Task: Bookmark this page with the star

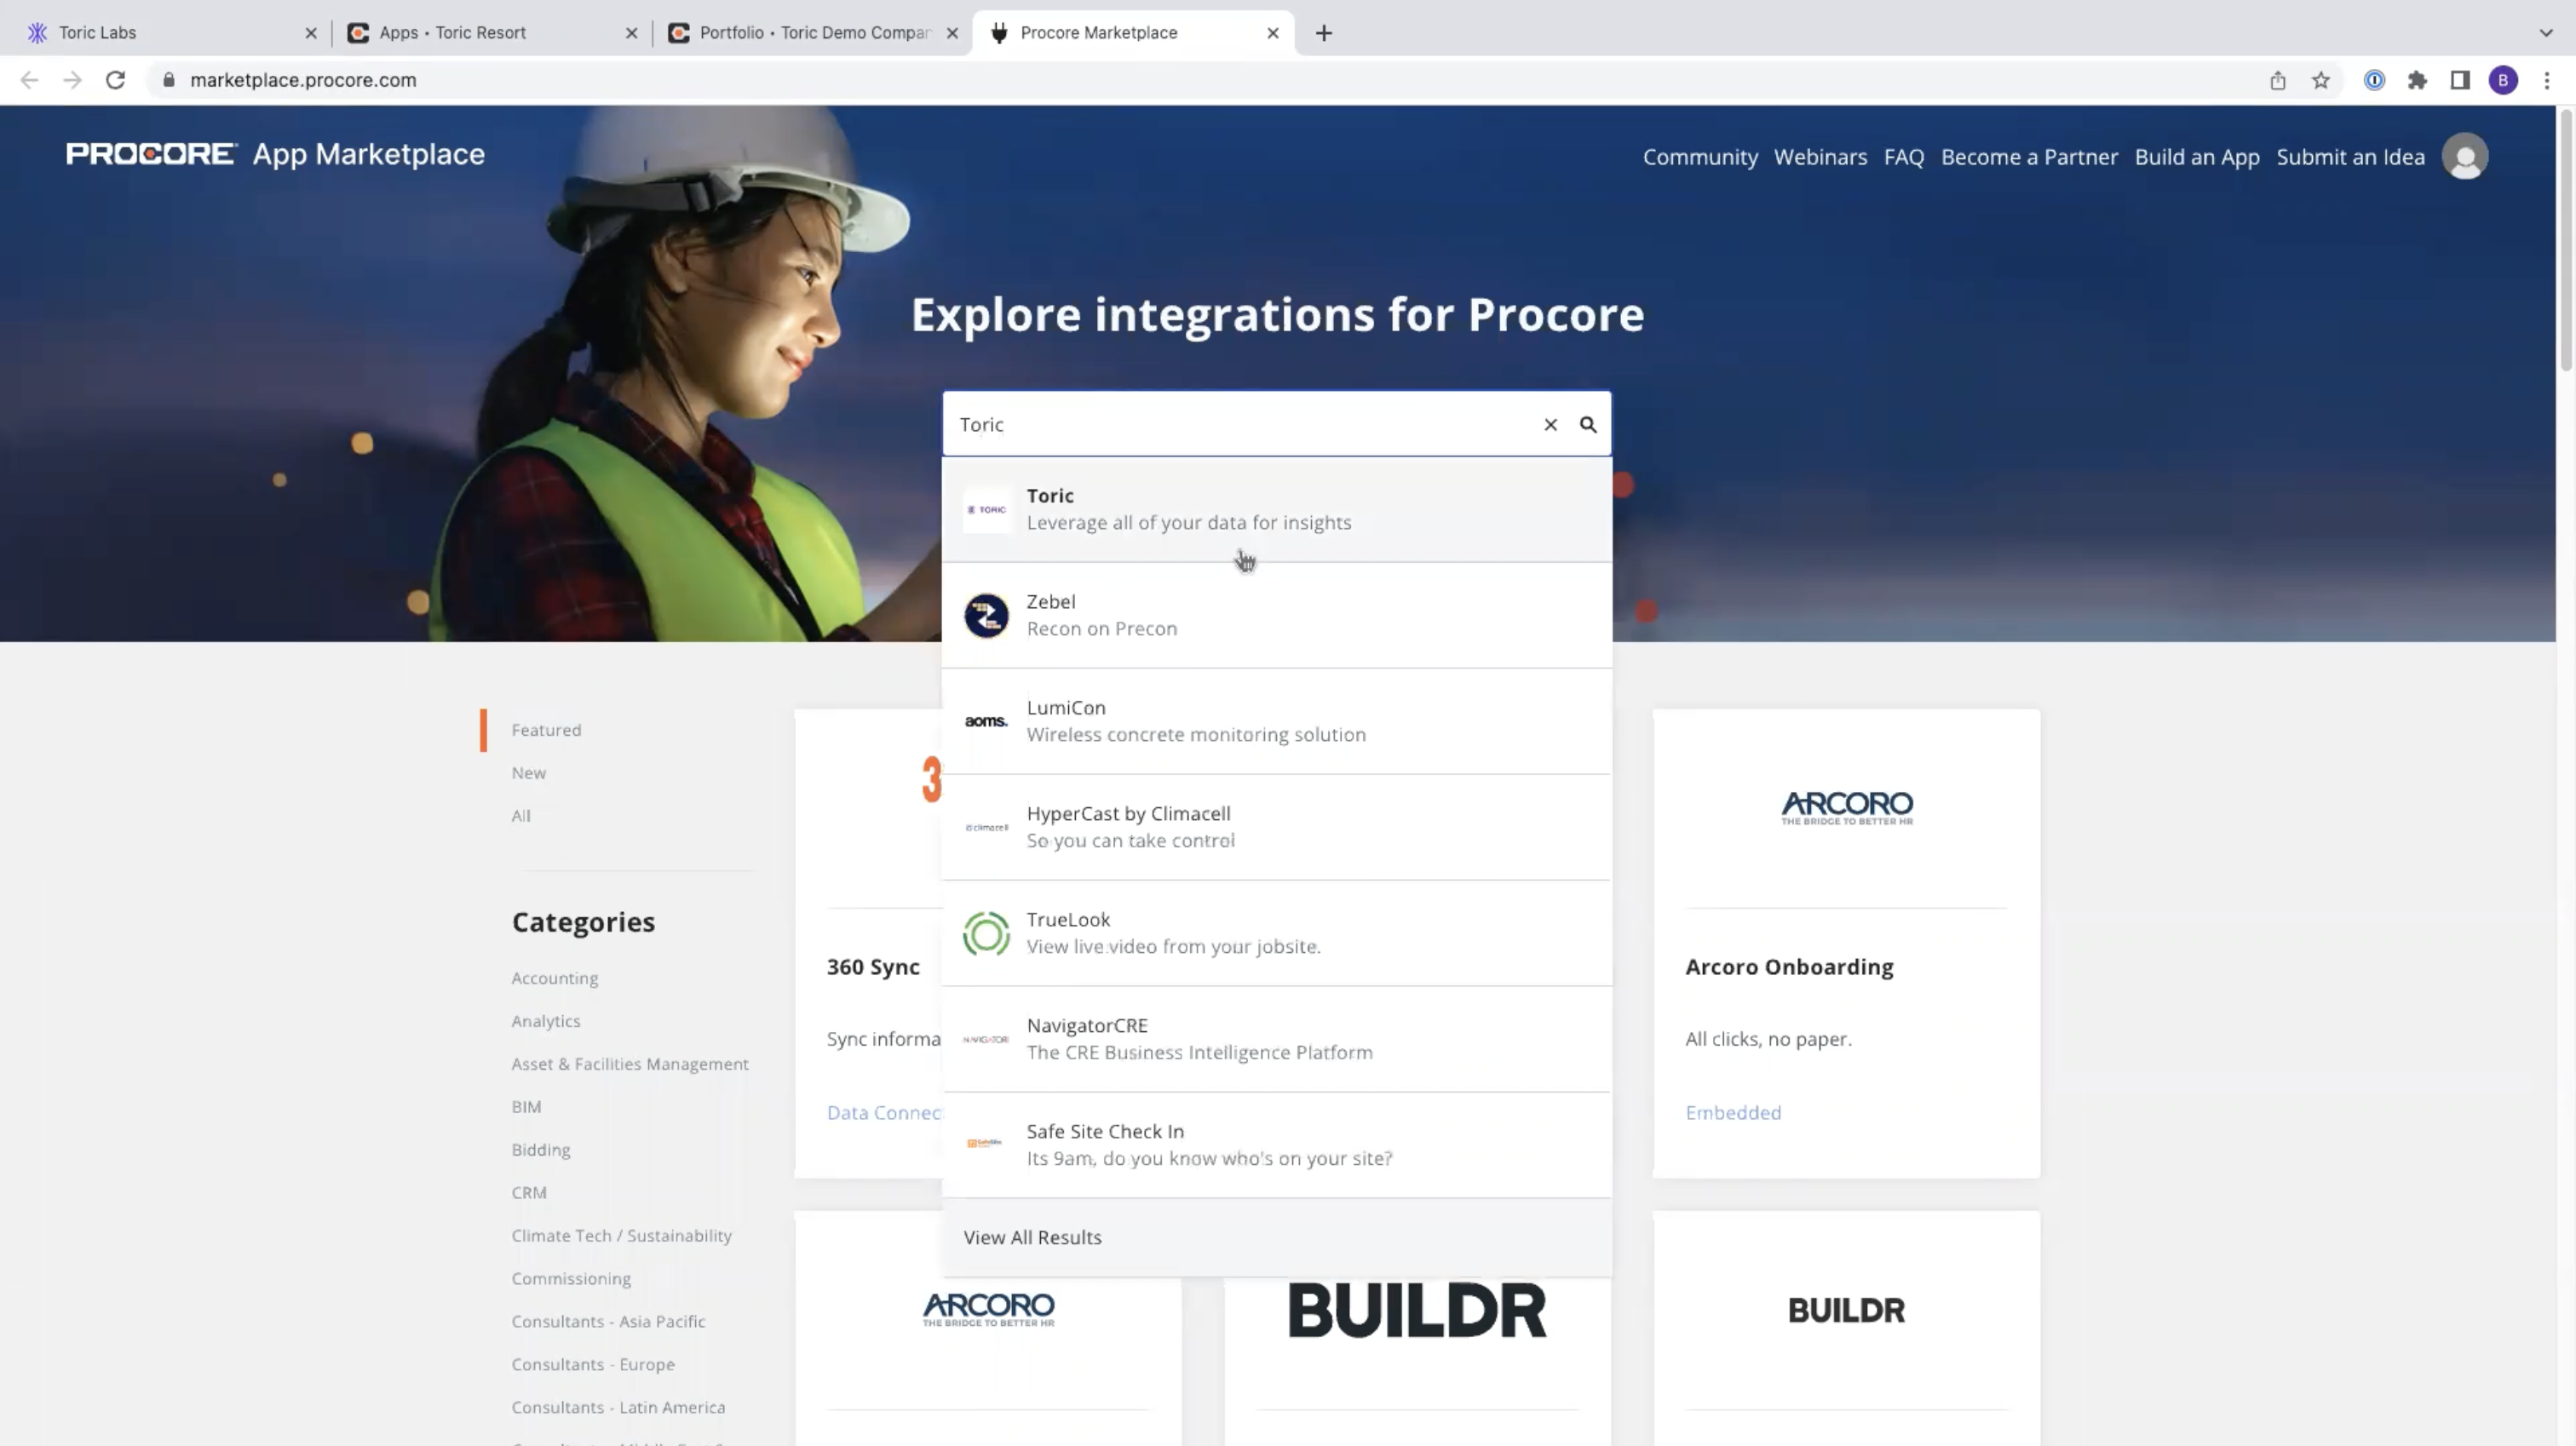Action: click(2321, 80)
